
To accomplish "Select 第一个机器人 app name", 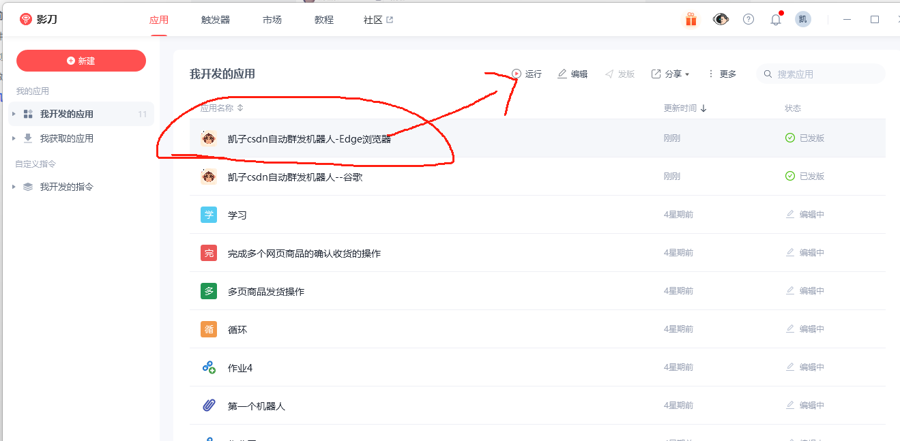I will [257, 406].
